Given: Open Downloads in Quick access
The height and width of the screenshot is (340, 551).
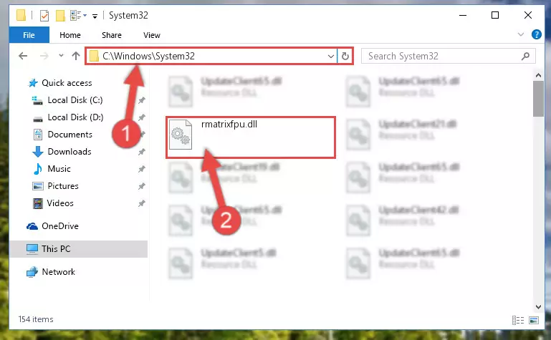Looking at the screenshot, I should tap(70, 152).
